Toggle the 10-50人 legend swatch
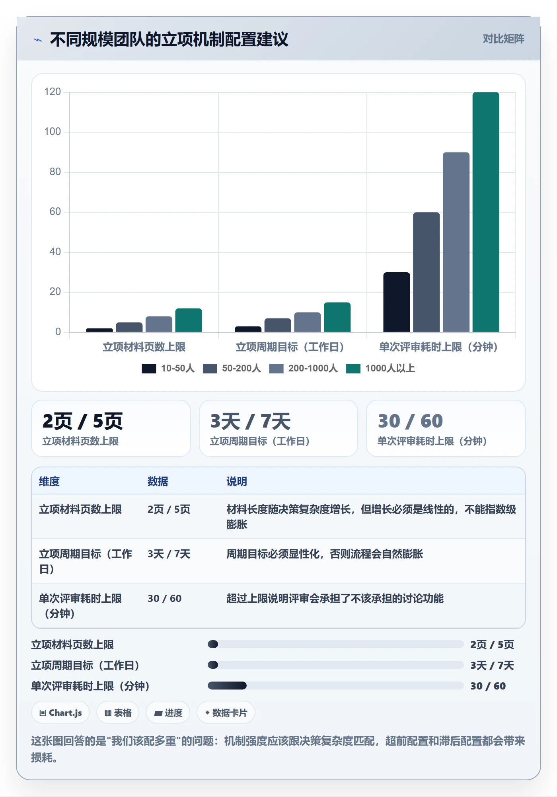Viewport: 557px width, 797px height. (x=149, y=368)
